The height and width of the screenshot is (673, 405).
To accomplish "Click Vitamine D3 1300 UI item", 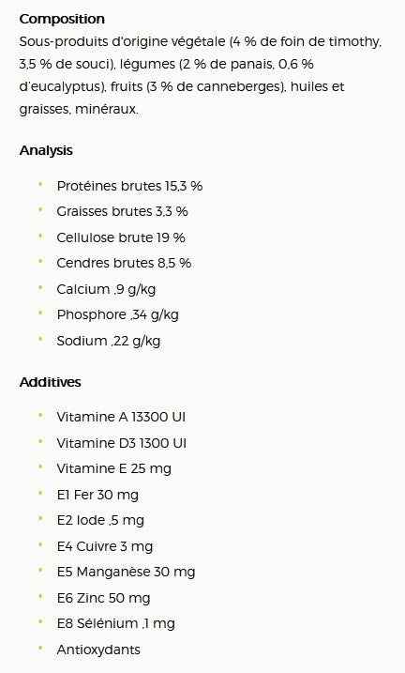I will click(x=121, y=443).
